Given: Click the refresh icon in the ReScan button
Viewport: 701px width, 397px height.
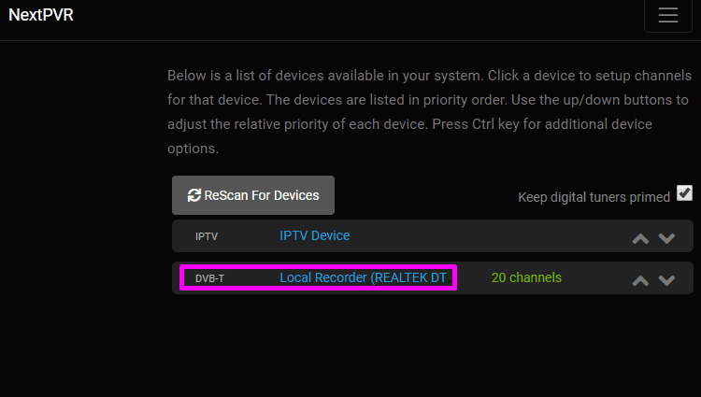Looking at the screenshot, I should (194, 195).
